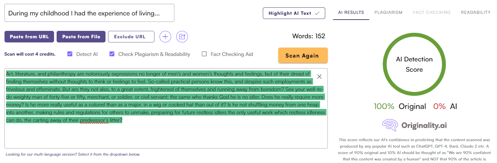Image resolution: width=497 pixels, height=163 pixels.
Task: Click the Paste from File button
Action: (81, 37)
